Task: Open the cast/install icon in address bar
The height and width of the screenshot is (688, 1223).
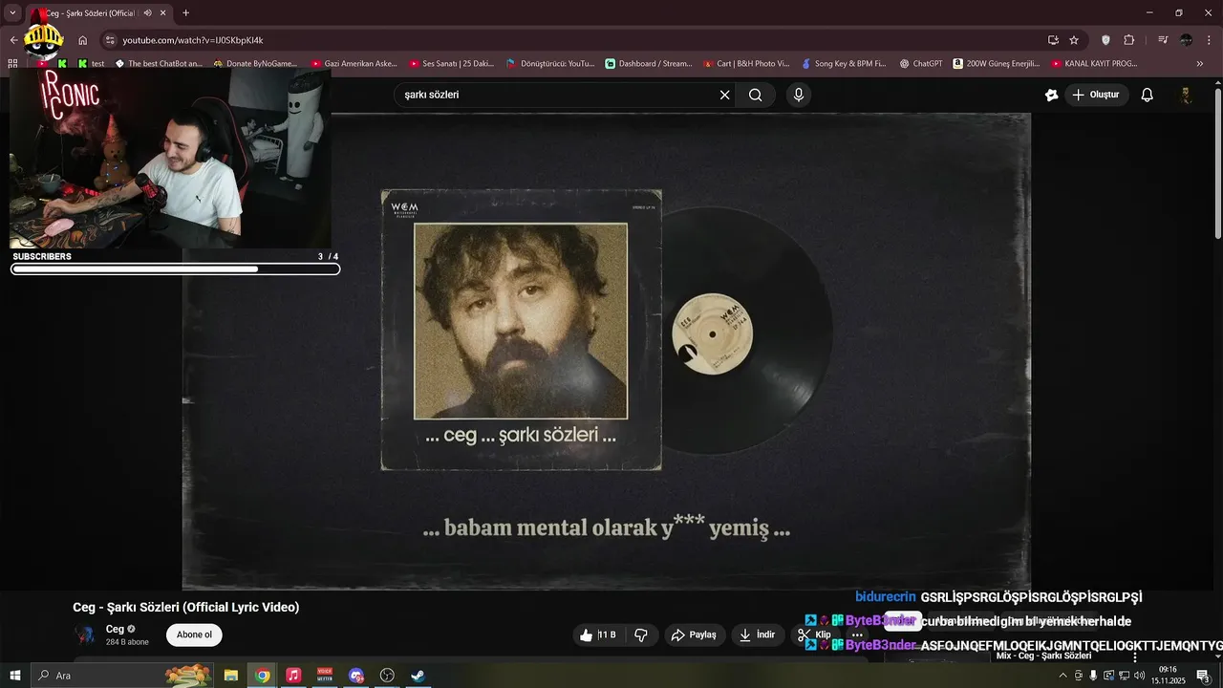Action: (1053, 40)
